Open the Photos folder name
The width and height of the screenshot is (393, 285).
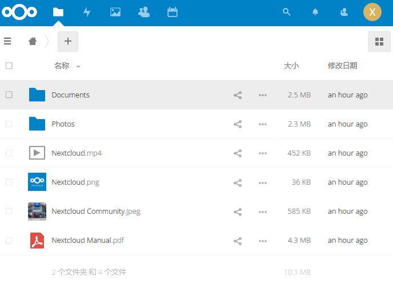pos(63,124)
